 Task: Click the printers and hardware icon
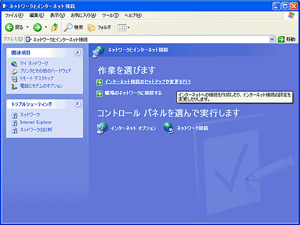pyautogui.click(x=14, y=71)
